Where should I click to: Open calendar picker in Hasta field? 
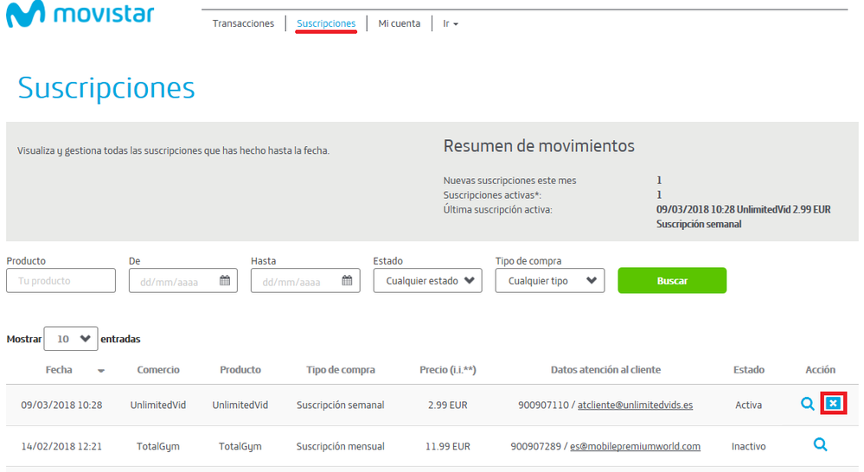tap(347, 281)
